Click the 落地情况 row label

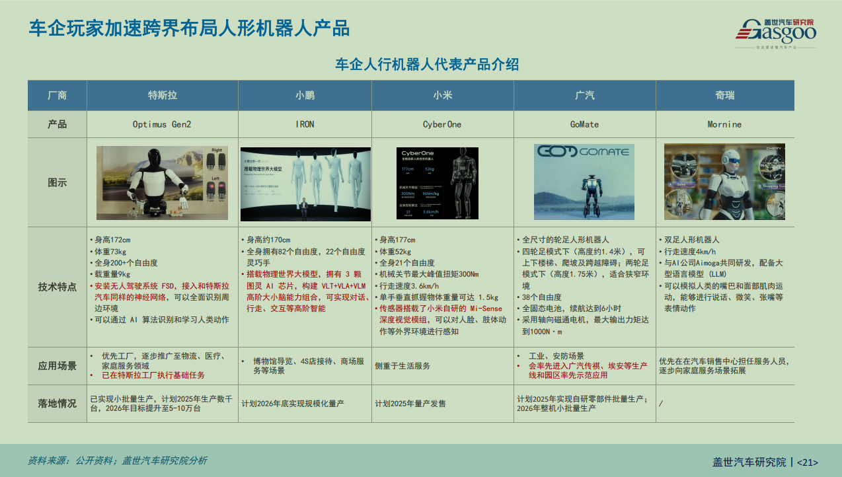pyautogui.click(x=57, y=403)
